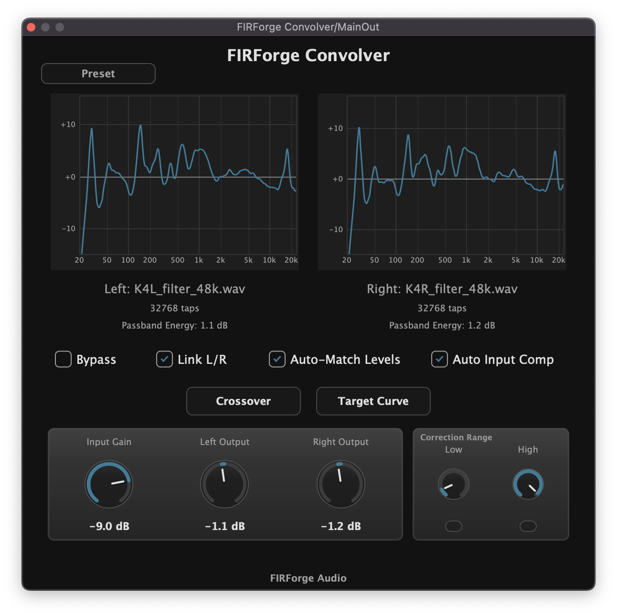Click the Left: K4L_filter_48k.wav filename
Screen dimensions: 617x616
[175, 289]
